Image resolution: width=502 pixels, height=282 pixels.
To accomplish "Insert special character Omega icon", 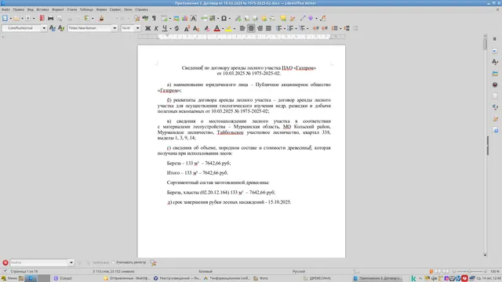I will click(224, 18).
